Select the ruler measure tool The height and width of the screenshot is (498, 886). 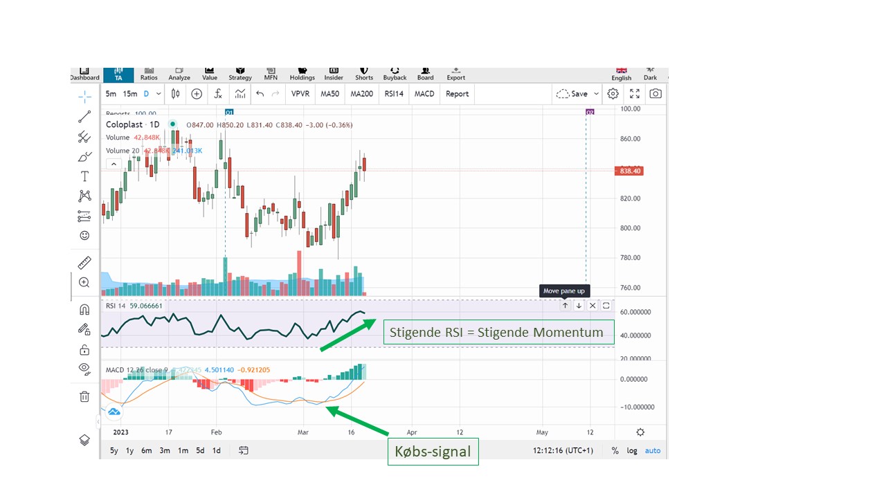point(84,262)
